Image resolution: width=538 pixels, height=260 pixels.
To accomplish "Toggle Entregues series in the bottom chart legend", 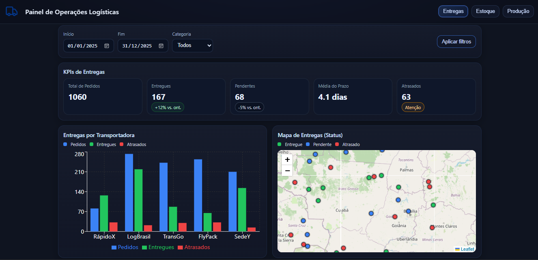I will 158,247.
